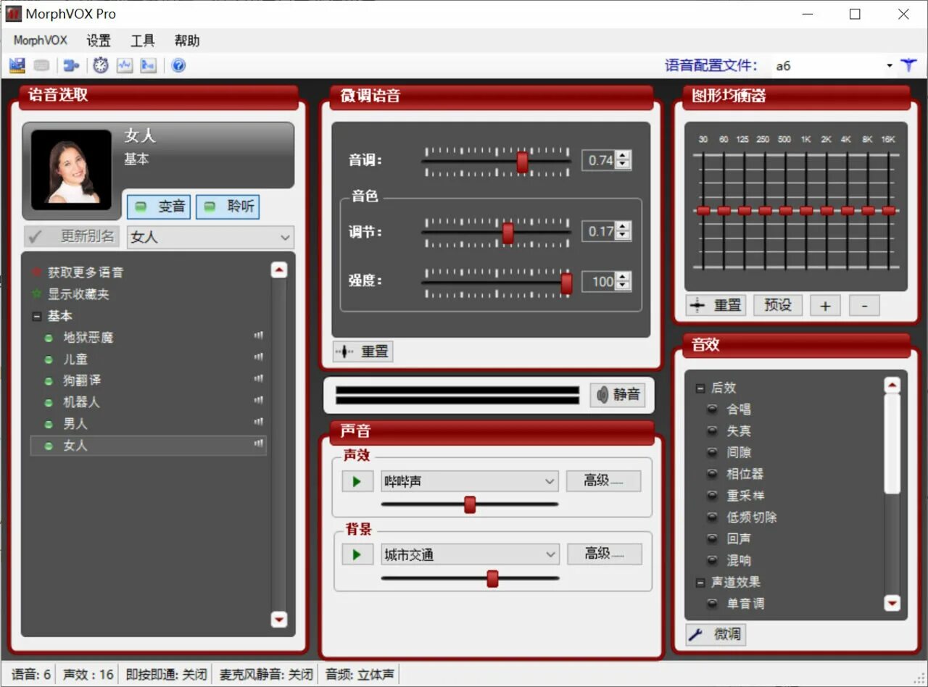Click the green dot icon beside 儿童
Screen dimensions: 928x687
(49, 359)
